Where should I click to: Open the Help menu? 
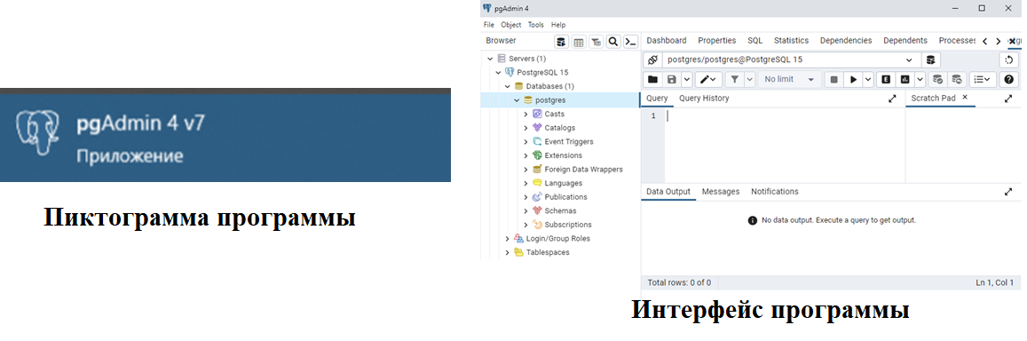pos(558,25)
